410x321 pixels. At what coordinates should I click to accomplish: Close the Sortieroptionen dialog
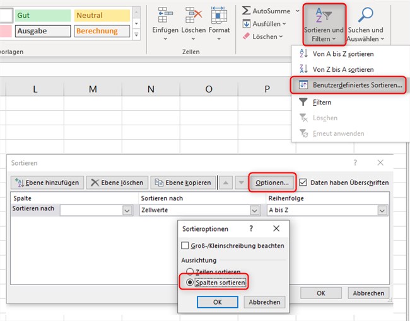(276, 228)
